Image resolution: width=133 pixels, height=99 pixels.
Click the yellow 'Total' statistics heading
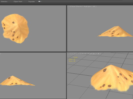75,57
